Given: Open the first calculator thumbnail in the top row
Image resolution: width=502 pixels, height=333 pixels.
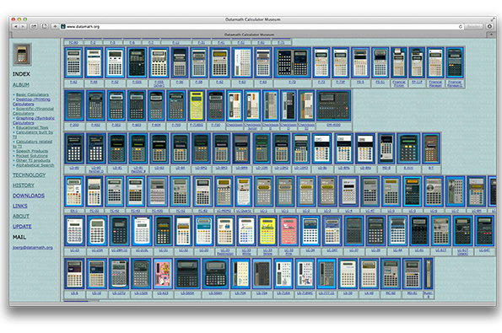Looking at the screenshot, I should pos(73,62).
